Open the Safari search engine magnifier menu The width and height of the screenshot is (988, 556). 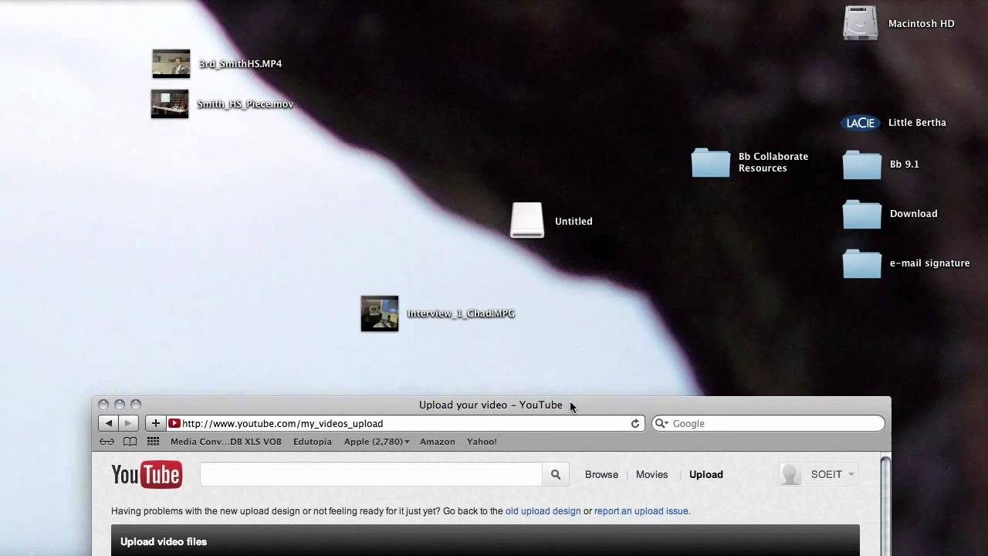[661, 423]
